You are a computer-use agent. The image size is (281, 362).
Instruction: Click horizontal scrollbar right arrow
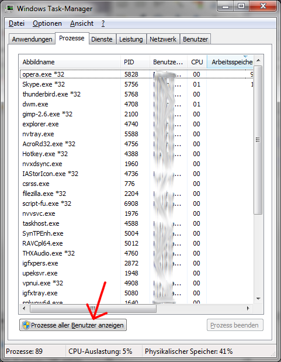point(248,308)
